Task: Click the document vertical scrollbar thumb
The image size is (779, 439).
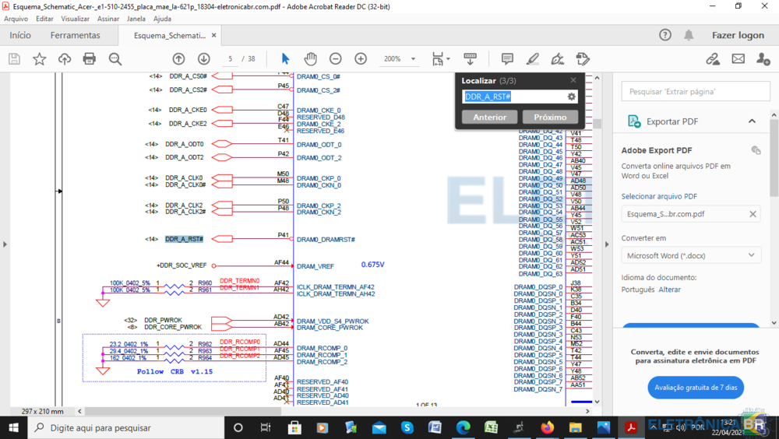Action: [x=597, y=123]
